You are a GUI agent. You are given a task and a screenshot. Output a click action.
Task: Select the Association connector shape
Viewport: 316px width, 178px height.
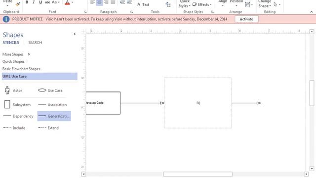(x=52, y=104)
